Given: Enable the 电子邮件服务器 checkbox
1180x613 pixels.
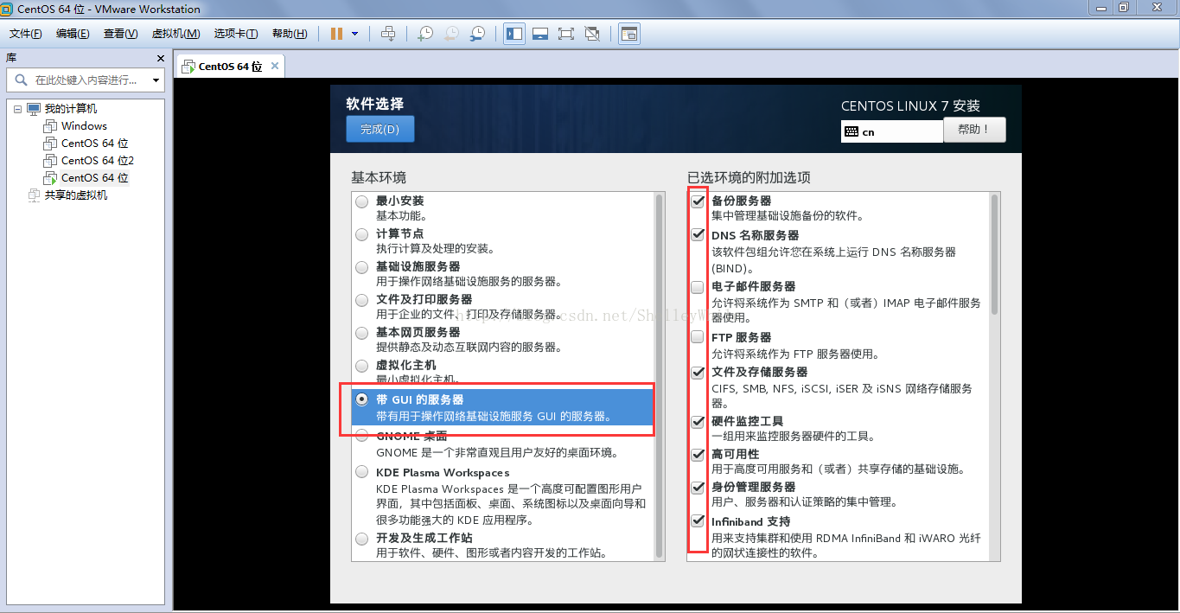Looking at the screenshot, I should click(x=698, y=286).
